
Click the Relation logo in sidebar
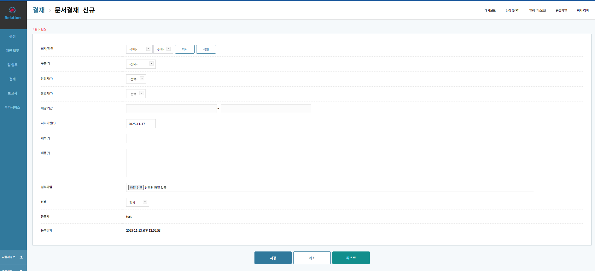[13, 14]
